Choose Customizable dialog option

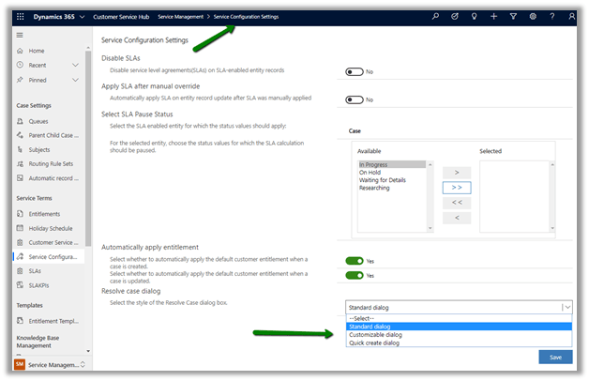[459, 335]
